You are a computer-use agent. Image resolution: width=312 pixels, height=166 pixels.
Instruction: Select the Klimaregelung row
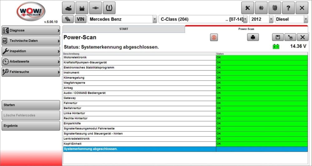185,78
